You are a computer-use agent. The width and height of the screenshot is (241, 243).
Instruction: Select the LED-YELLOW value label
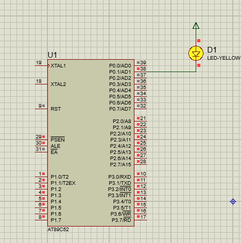[x=223, y=58]
